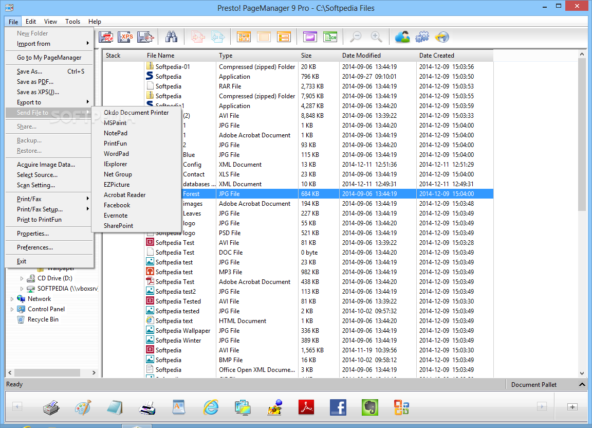Open the Help menu
Image resolution: width=592 pixels, height=428 pixels.
95,22
